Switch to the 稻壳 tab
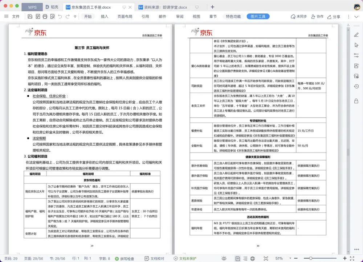The image size is (363, 262). tap(52, 7)
